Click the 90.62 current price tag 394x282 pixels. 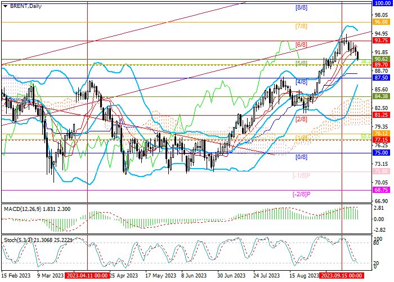pyautogui.click(x=381, y=59)
